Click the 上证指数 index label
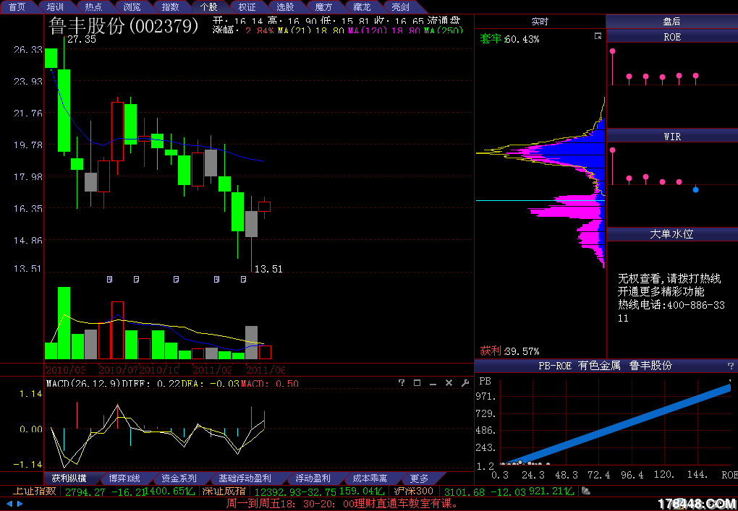 33,491
